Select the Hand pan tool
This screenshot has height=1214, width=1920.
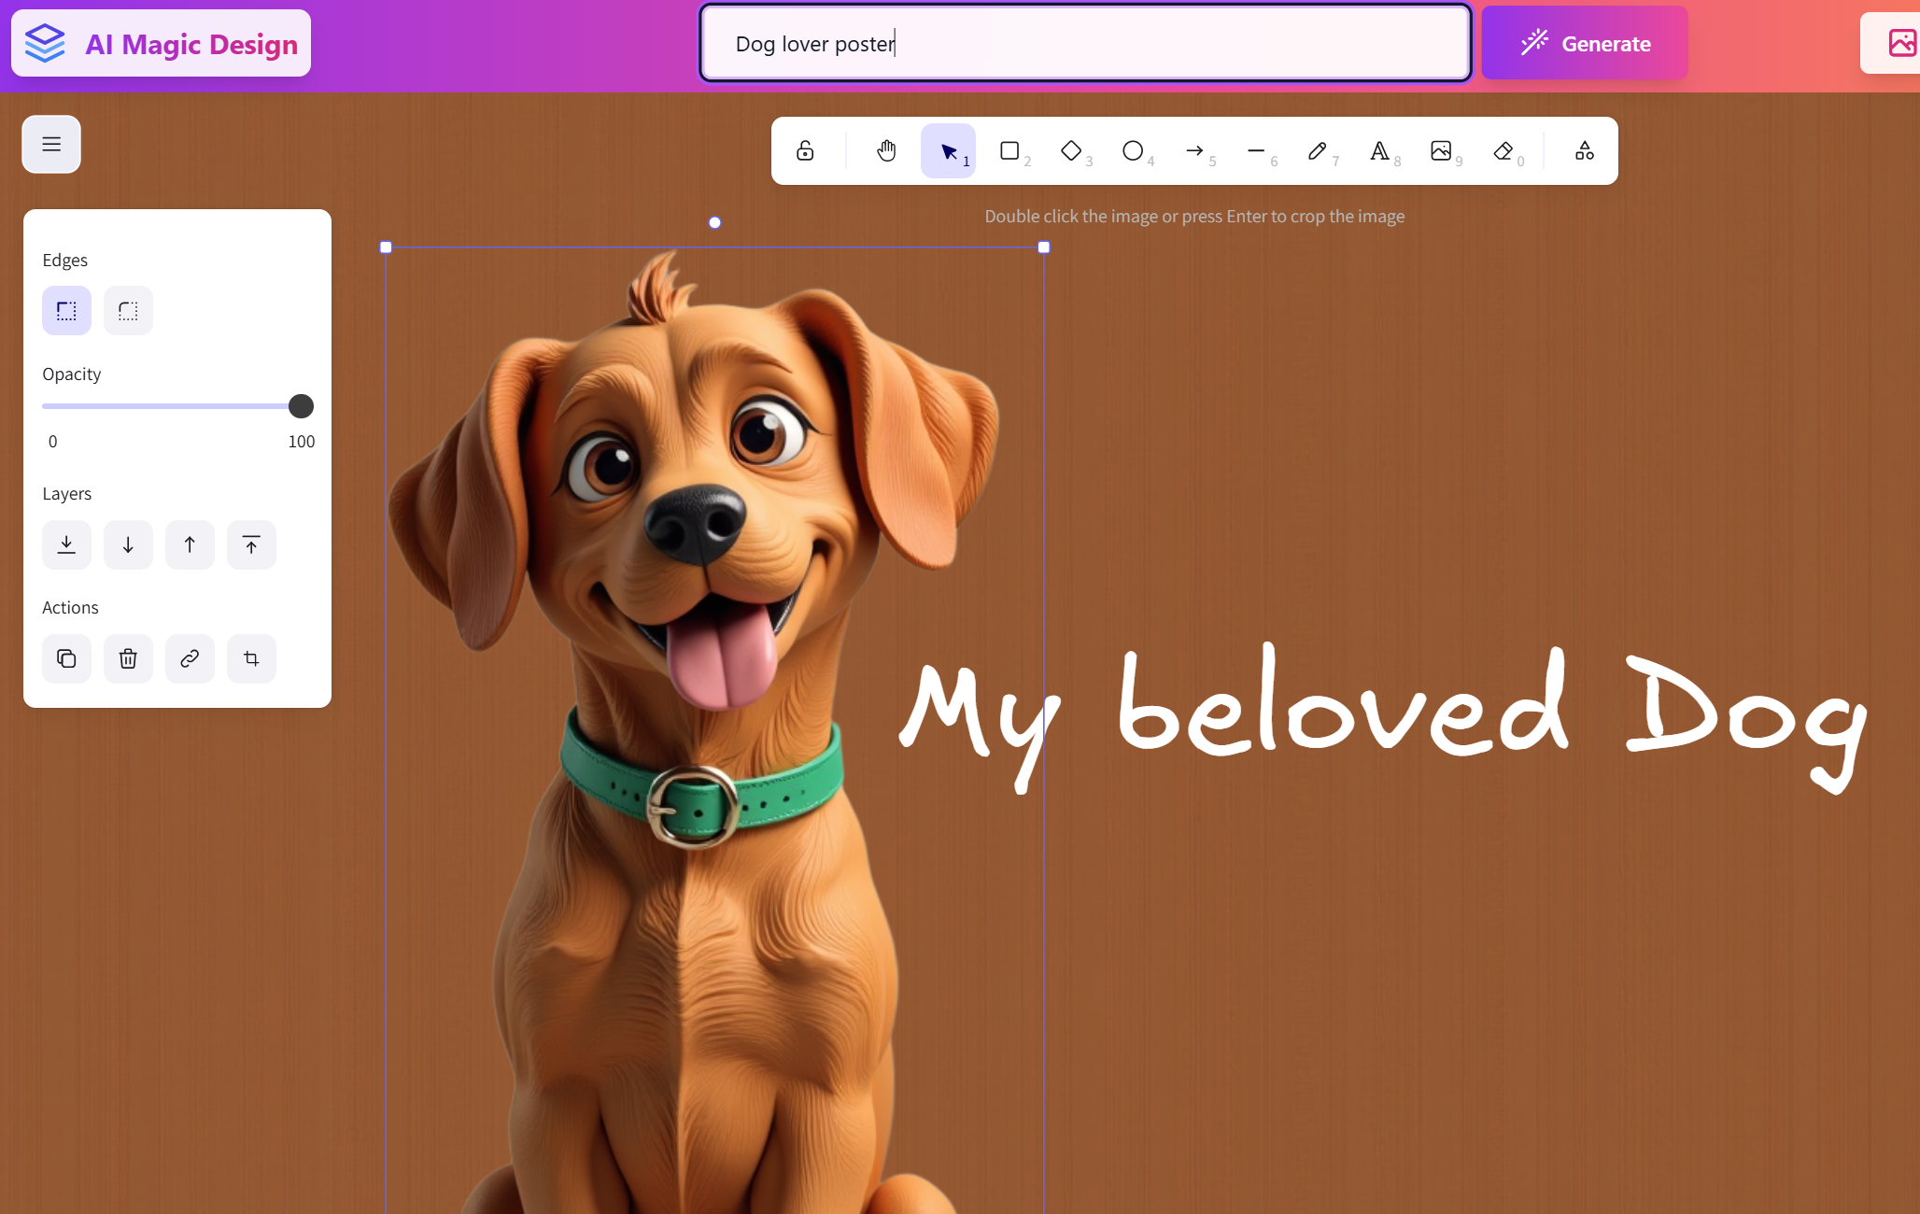tap(885, 151)
